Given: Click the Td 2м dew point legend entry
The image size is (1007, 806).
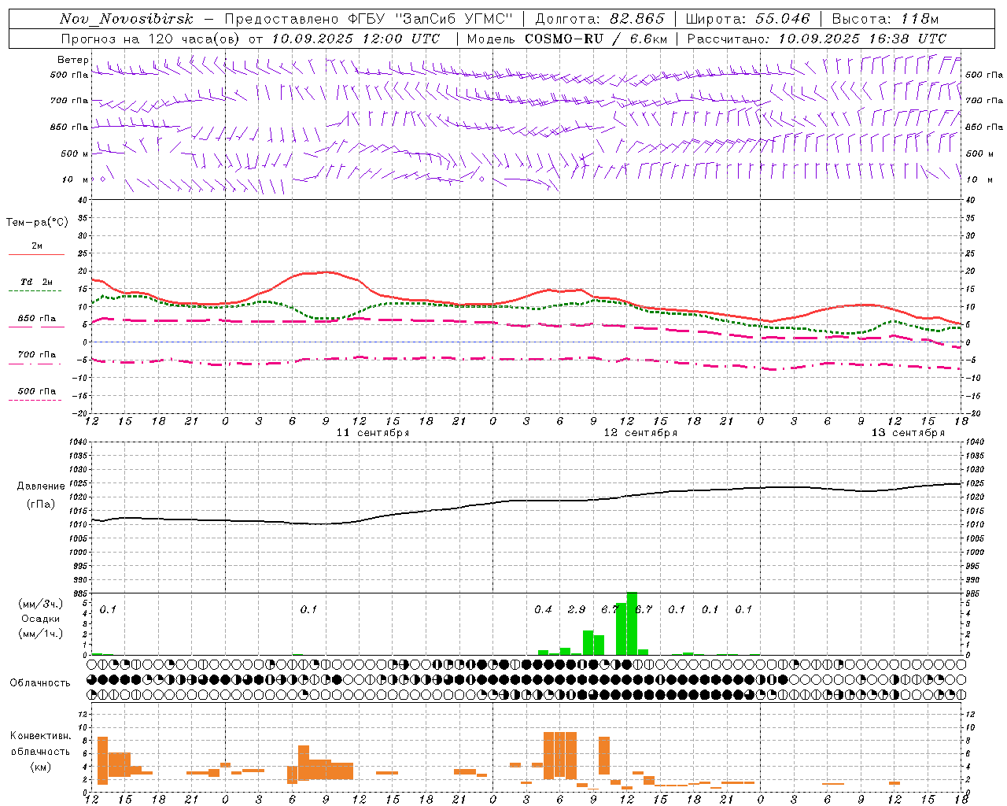Looking at the screenshot, I should [37, 282].
